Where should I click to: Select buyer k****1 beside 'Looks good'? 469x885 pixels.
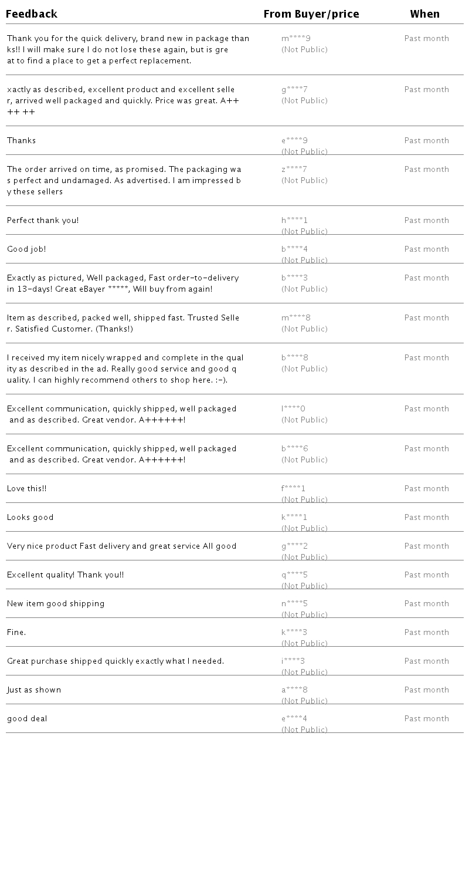coord(294,518)
